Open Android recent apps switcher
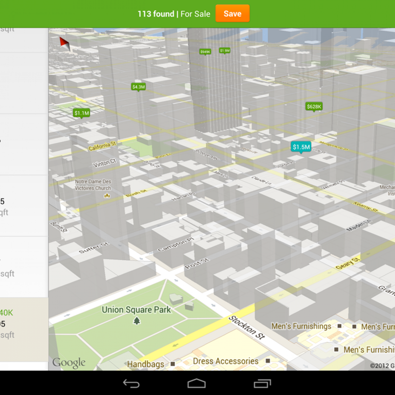The height and width of the screenshot is (395, 395). click(x=262, y=383)
